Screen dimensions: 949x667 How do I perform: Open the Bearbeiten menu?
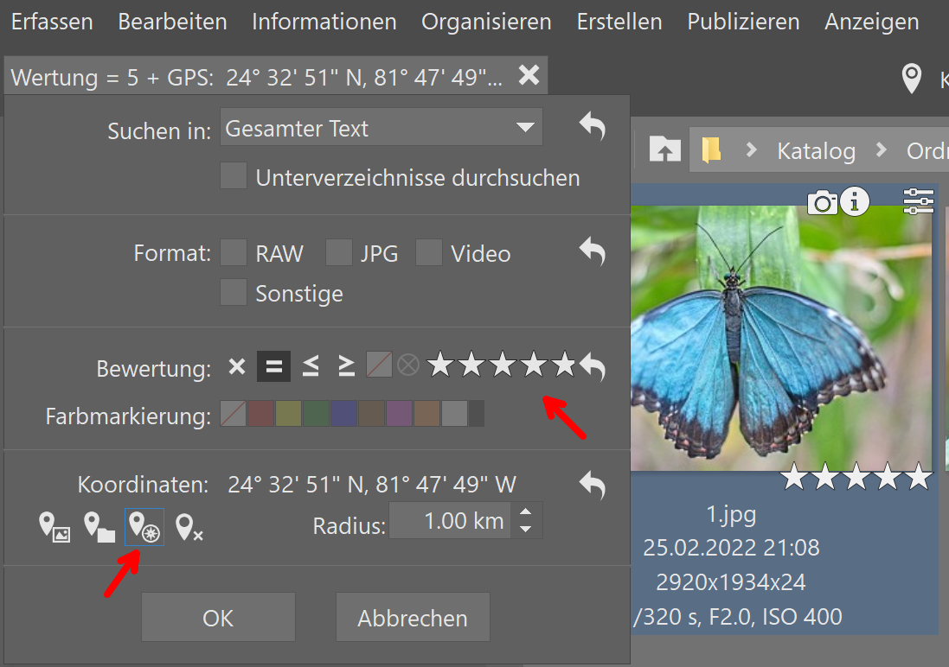coord(171,22)
